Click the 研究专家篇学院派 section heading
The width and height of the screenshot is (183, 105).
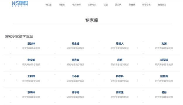coord(19,36)
